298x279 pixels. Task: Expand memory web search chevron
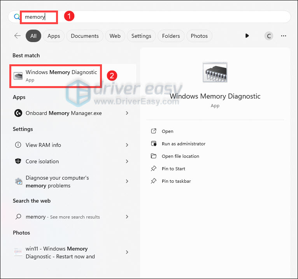coord(127,217)
